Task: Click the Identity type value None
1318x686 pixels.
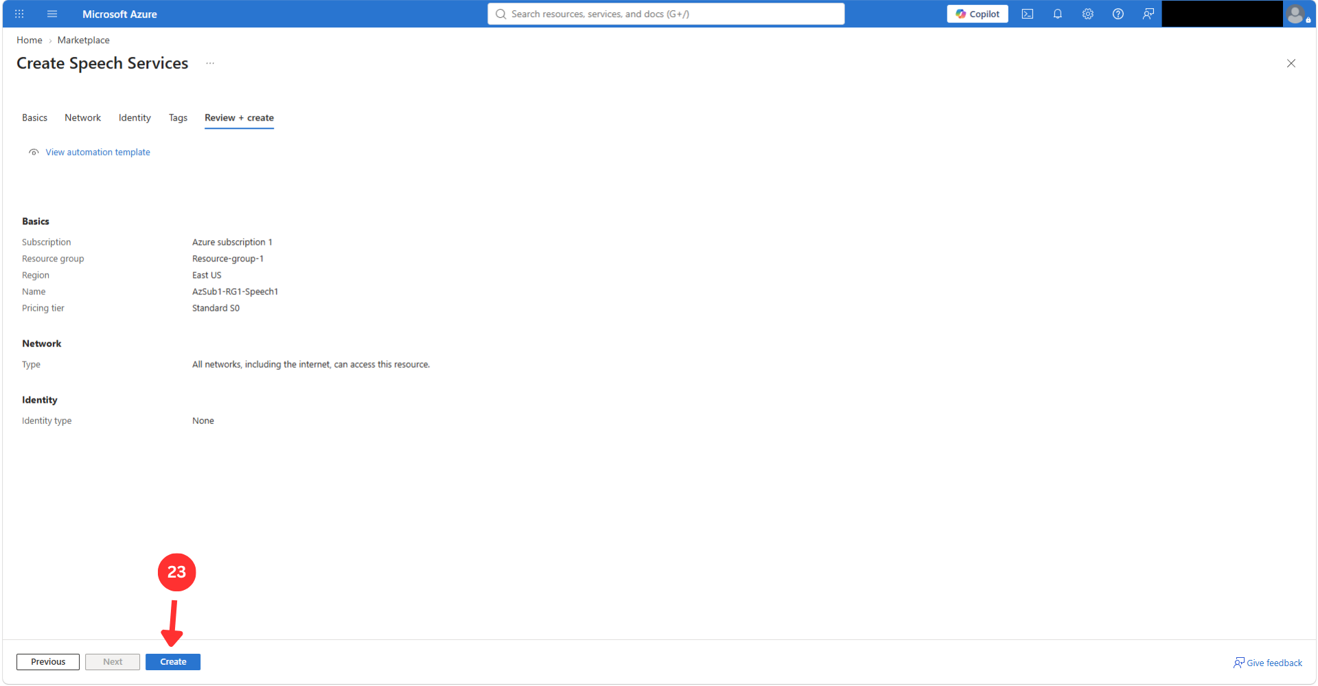Action: pos(203,421)
